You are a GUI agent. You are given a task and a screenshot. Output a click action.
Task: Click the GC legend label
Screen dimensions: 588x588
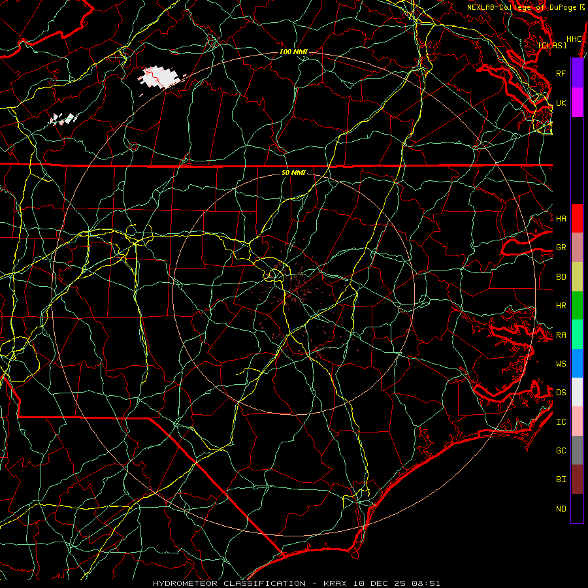point(561,451)
